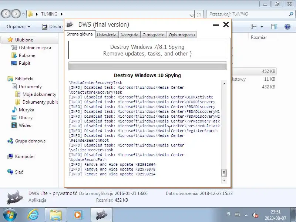
Task: Open the Wideo library
Action: pos(25,125)
